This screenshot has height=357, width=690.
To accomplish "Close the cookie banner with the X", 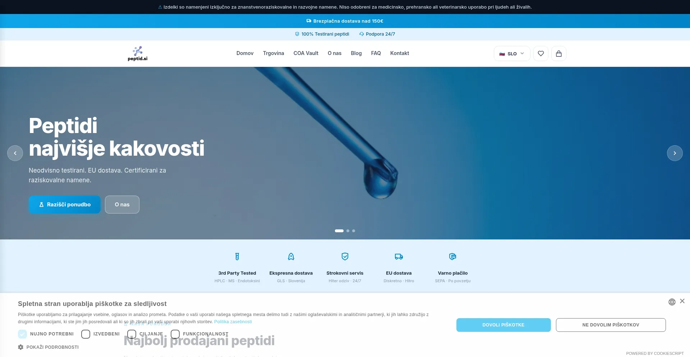I will point(682,301).
